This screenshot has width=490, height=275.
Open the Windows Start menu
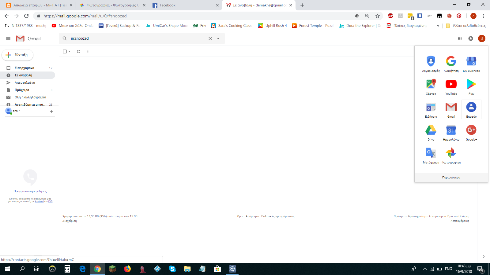pyautogui.click(x=7, y=269)
